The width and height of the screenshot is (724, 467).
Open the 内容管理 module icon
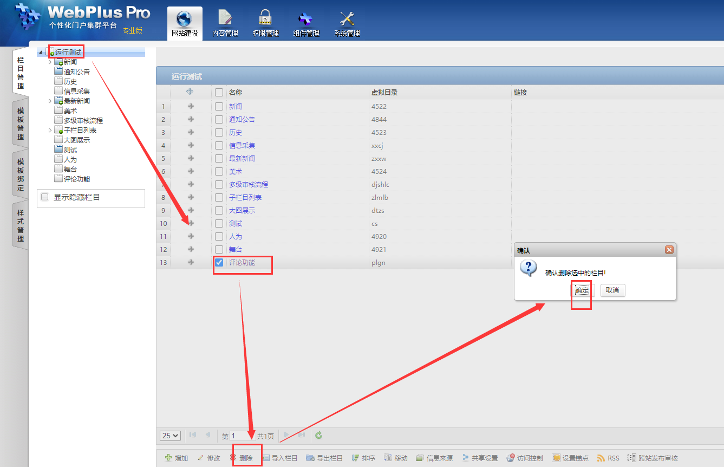(225, 20)
